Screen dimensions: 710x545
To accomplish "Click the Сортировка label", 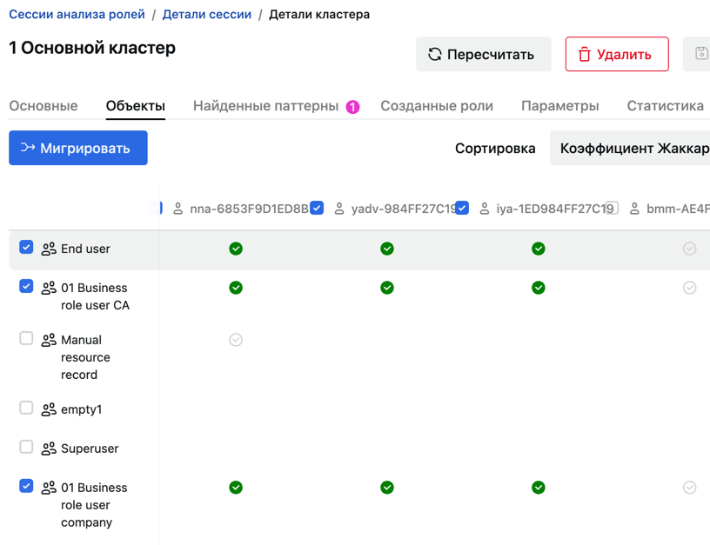I will coord(495,148).
